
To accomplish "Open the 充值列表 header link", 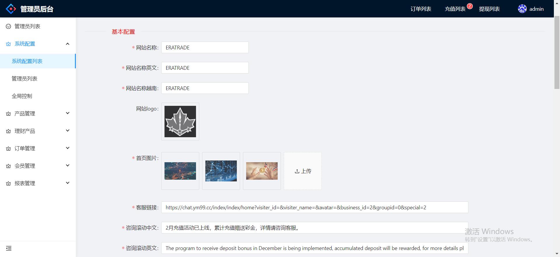I will coord(455,9).
